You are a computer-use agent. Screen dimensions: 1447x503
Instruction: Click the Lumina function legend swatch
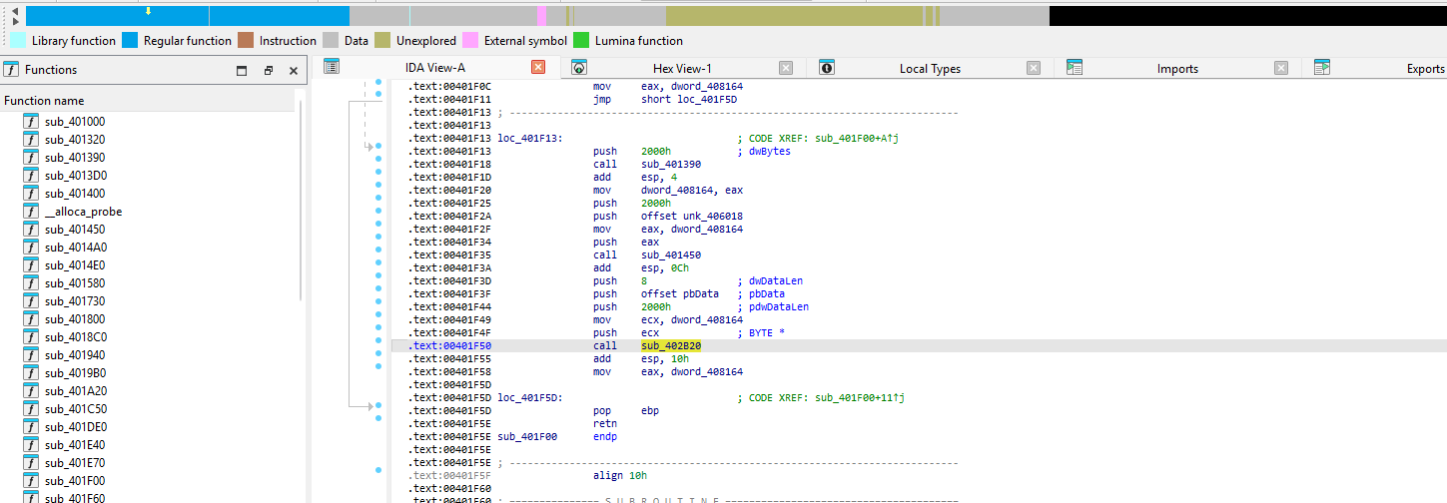click(x=581, y=41)
